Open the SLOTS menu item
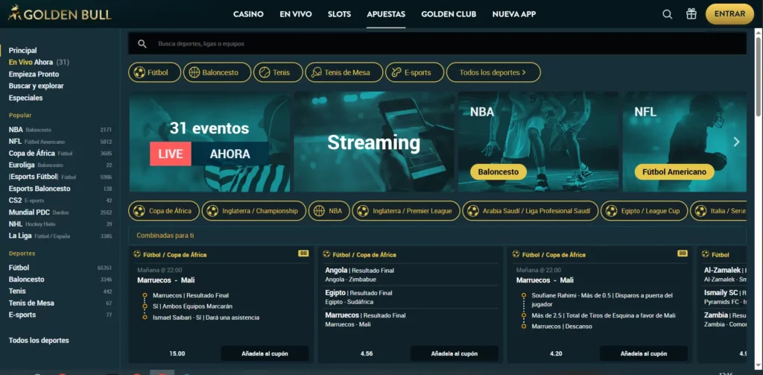Viewport: 763px width, 375px height. [x=339, y=14]
